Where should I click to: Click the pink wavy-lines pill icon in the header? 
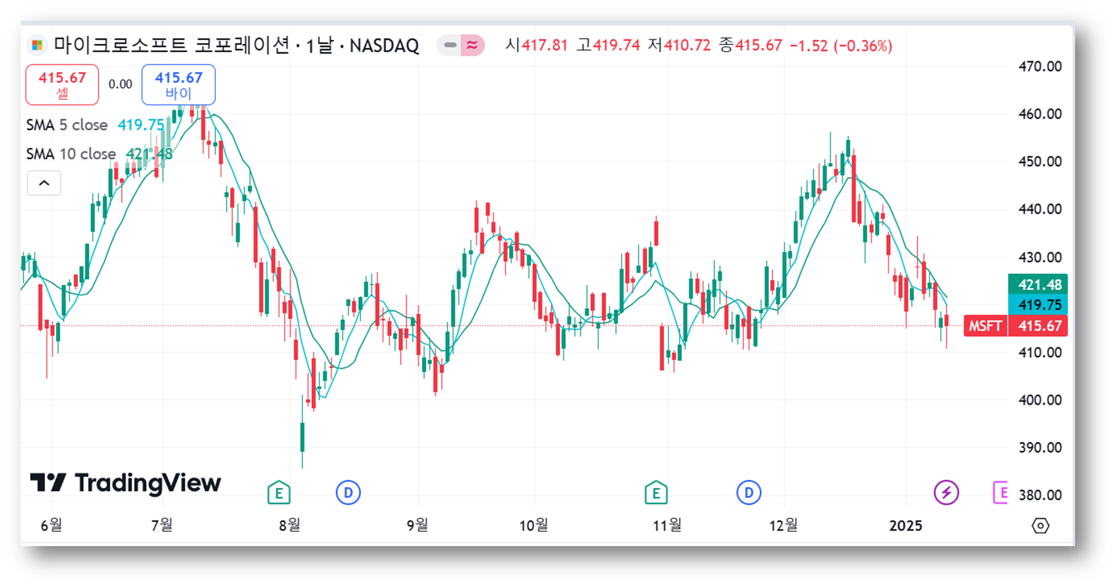[x=472, y=45]
